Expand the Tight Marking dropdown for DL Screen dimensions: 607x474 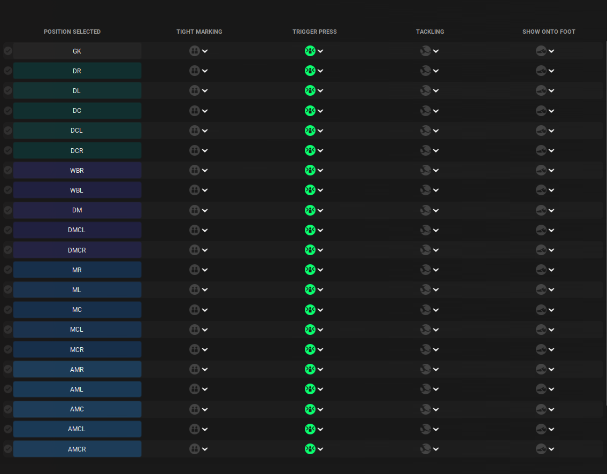(x=205, y=91)
